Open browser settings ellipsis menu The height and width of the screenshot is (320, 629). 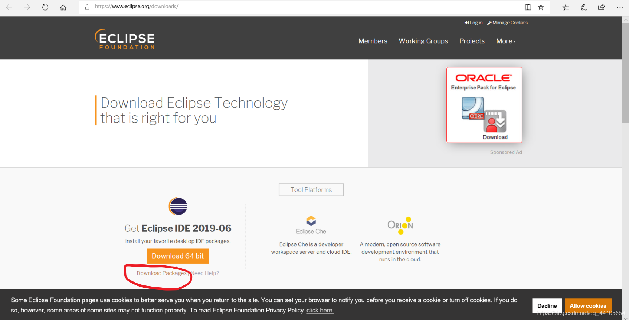tap(620, 7)
